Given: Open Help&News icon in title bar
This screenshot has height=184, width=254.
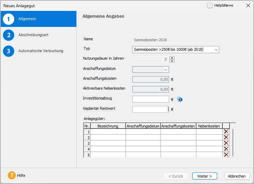Looking at the screenshot, I should coord(210,5).
